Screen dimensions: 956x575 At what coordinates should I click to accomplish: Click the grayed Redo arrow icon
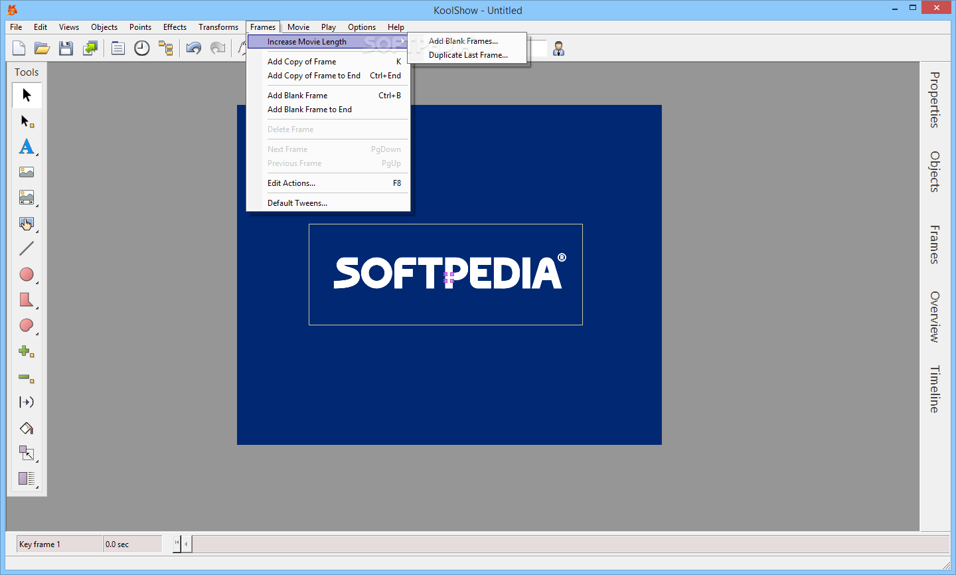click(x=217, y=48)
